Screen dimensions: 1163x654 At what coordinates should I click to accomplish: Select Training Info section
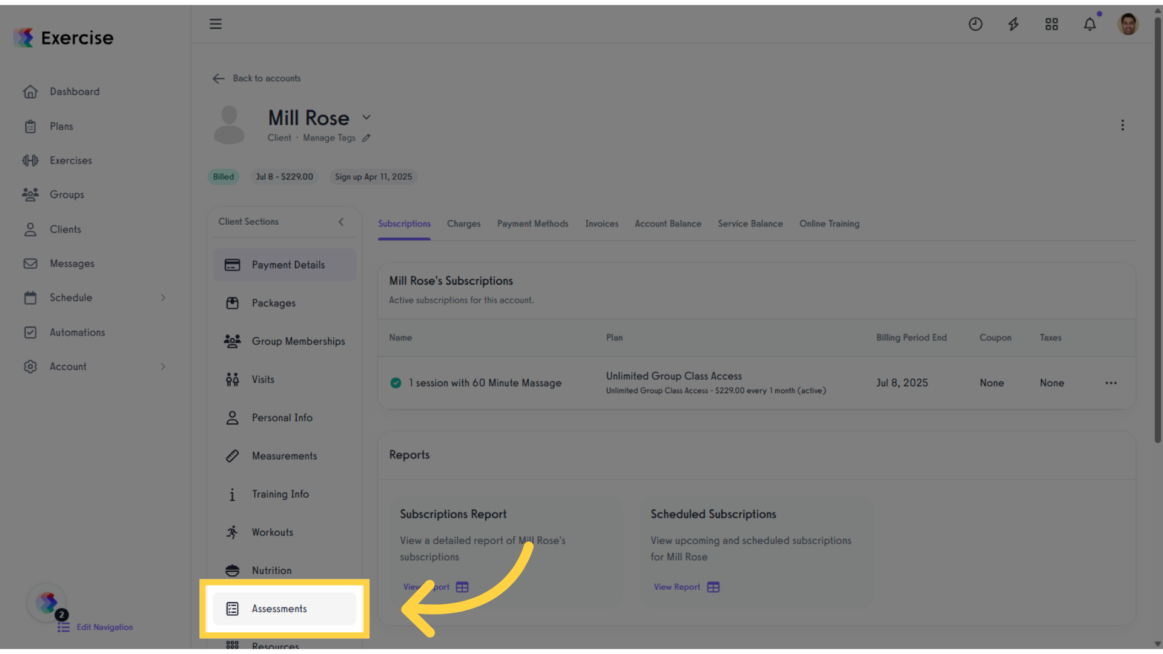(285, 494)
